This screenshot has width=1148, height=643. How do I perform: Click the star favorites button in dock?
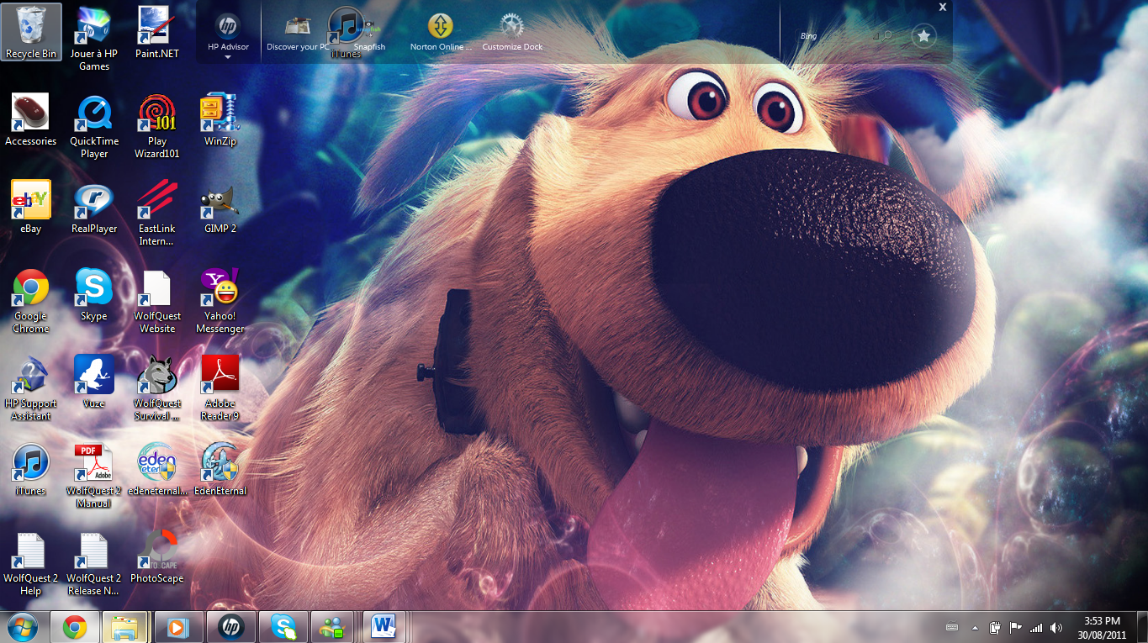[x=923, y=36]
